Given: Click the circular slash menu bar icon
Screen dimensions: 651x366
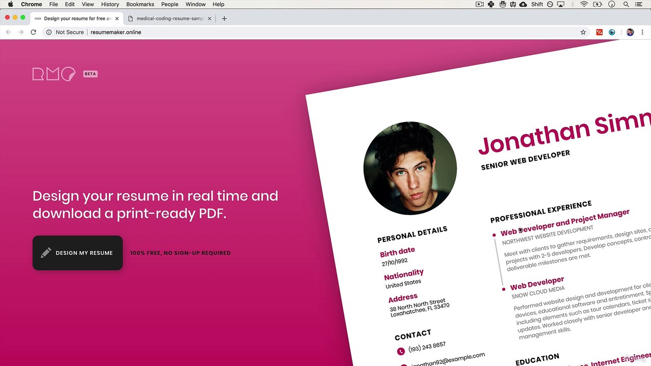Looking at the screenshot, I should click(550, 4).
